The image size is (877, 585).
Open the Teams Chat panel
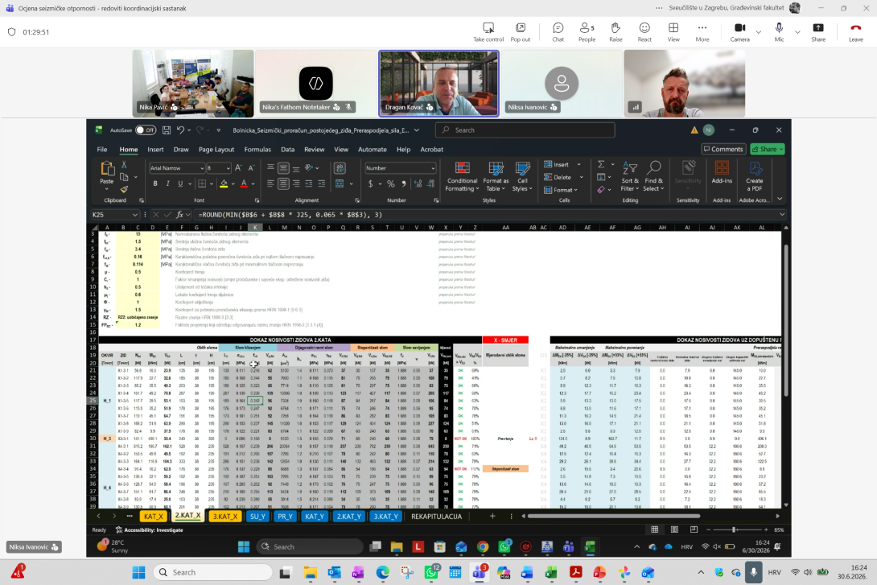pos(558,32)
